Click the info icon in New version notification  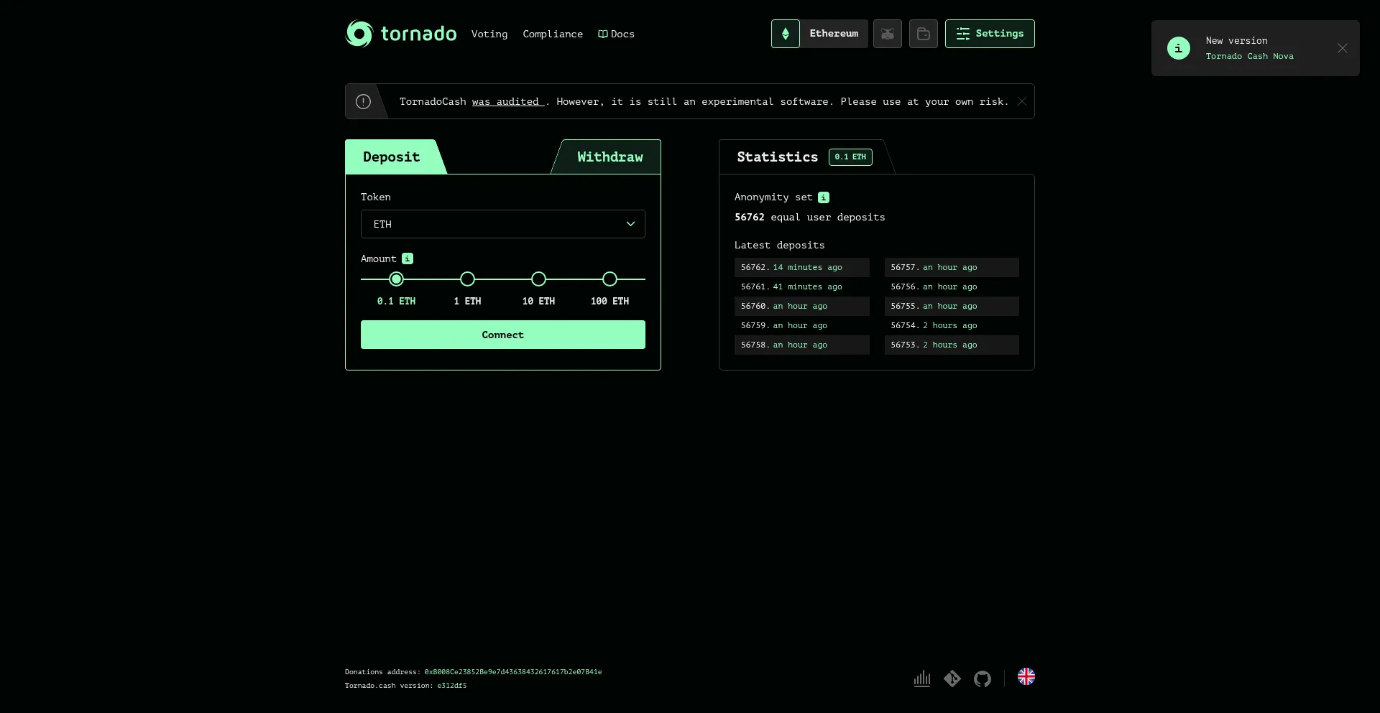point(1179,48)
